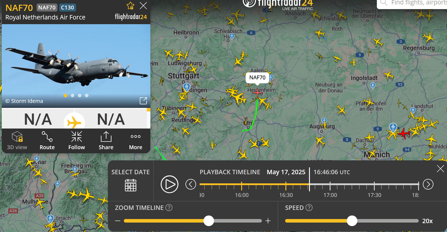Click the Zoom Timeline help question mark
The width and height of the screenshot is (447, 232).
pos(169,208)
